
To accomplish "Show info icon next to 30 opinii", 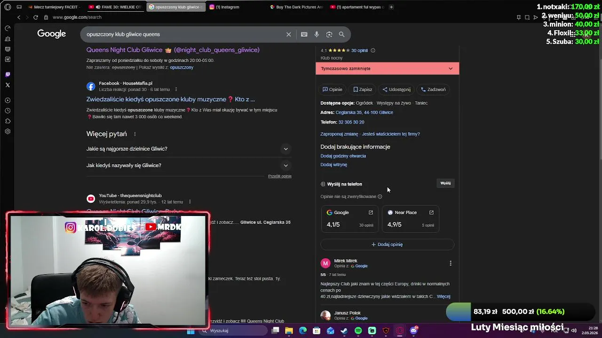I will pos(373,50).
